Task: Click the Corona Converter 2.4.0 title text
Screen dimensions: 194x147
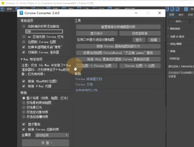Action: 42,13
